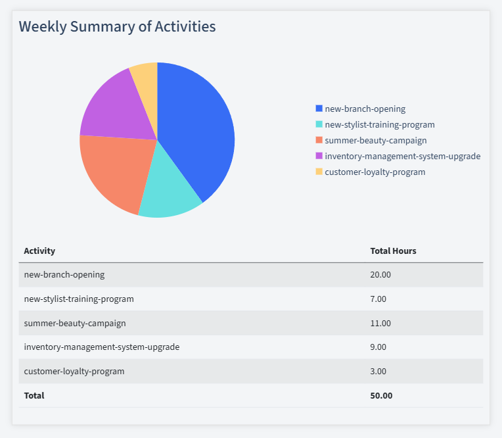The image size is (502, 438).
Task: Toggle summer-beauty-campaign legend label
Action: (x=376, y=140)
